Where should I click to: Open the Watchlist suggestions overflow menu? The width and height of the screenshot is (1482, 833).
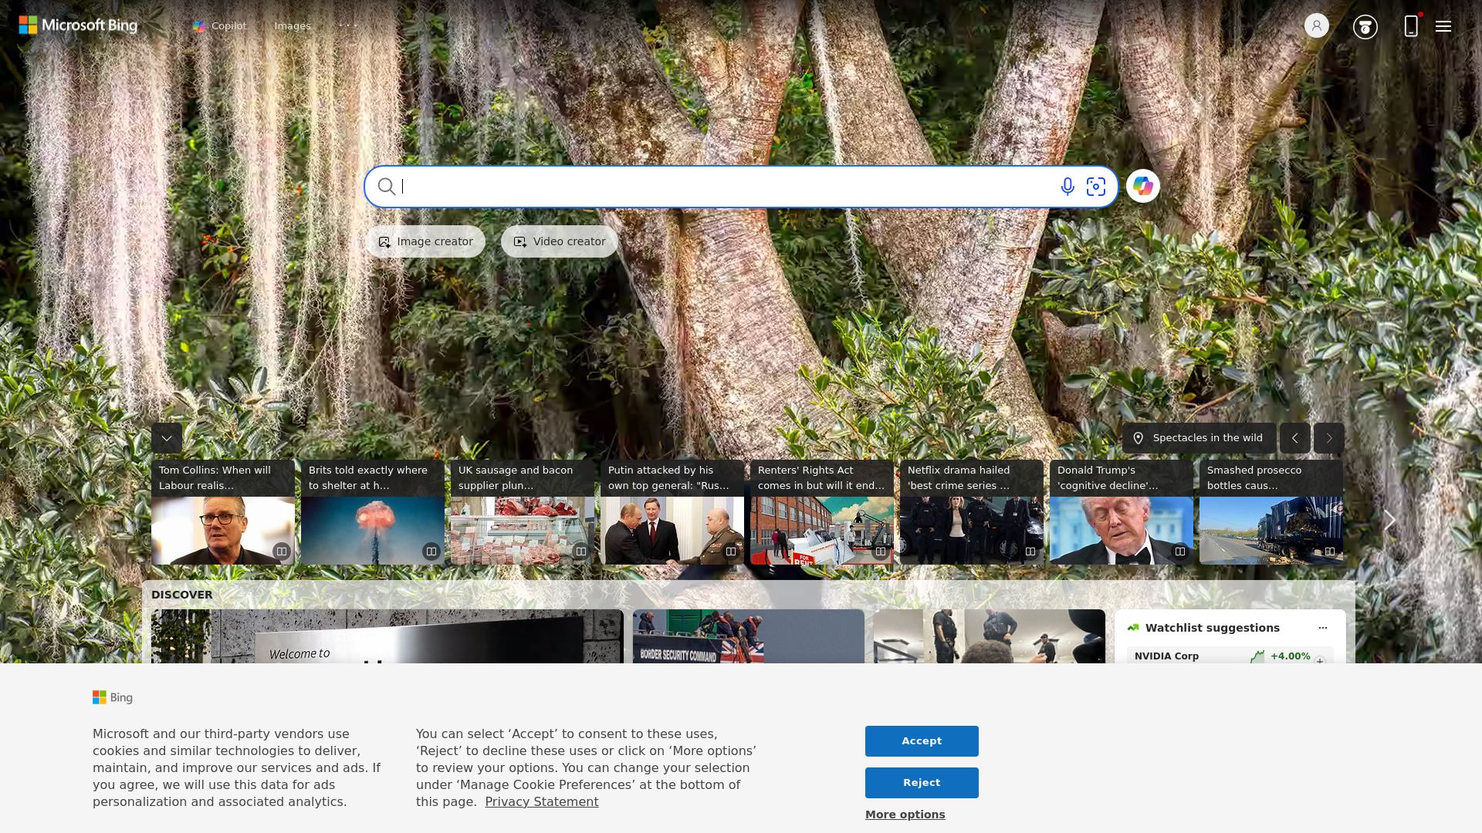[1322, 627]
